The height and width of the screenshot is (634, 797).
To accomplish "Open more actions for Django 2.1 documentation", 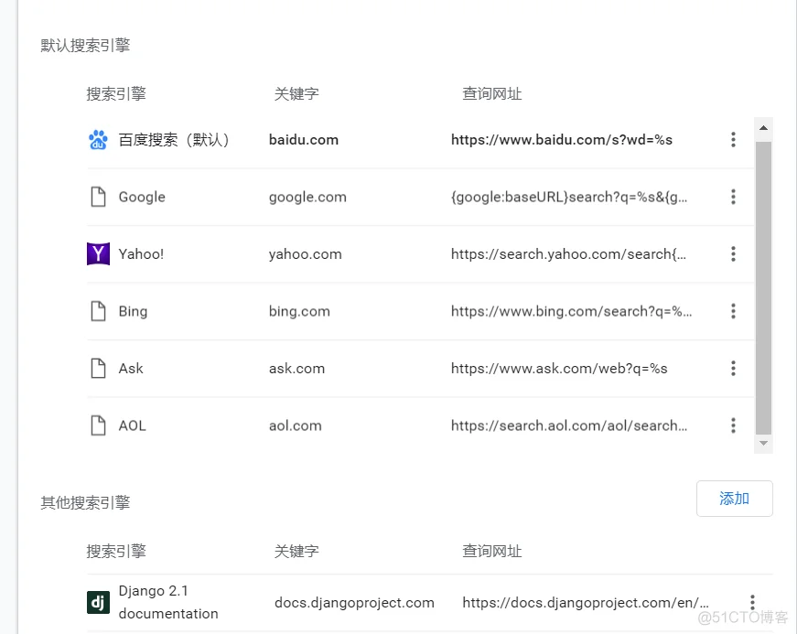I will 752,603.
